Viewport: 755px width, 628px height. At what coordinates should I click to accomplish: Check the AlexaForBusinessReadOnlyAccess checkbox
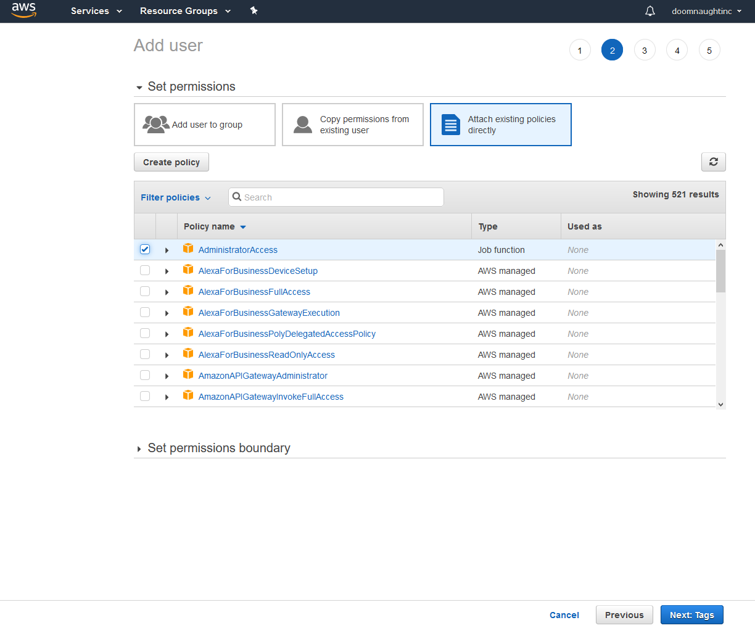[x=145, y=354]
